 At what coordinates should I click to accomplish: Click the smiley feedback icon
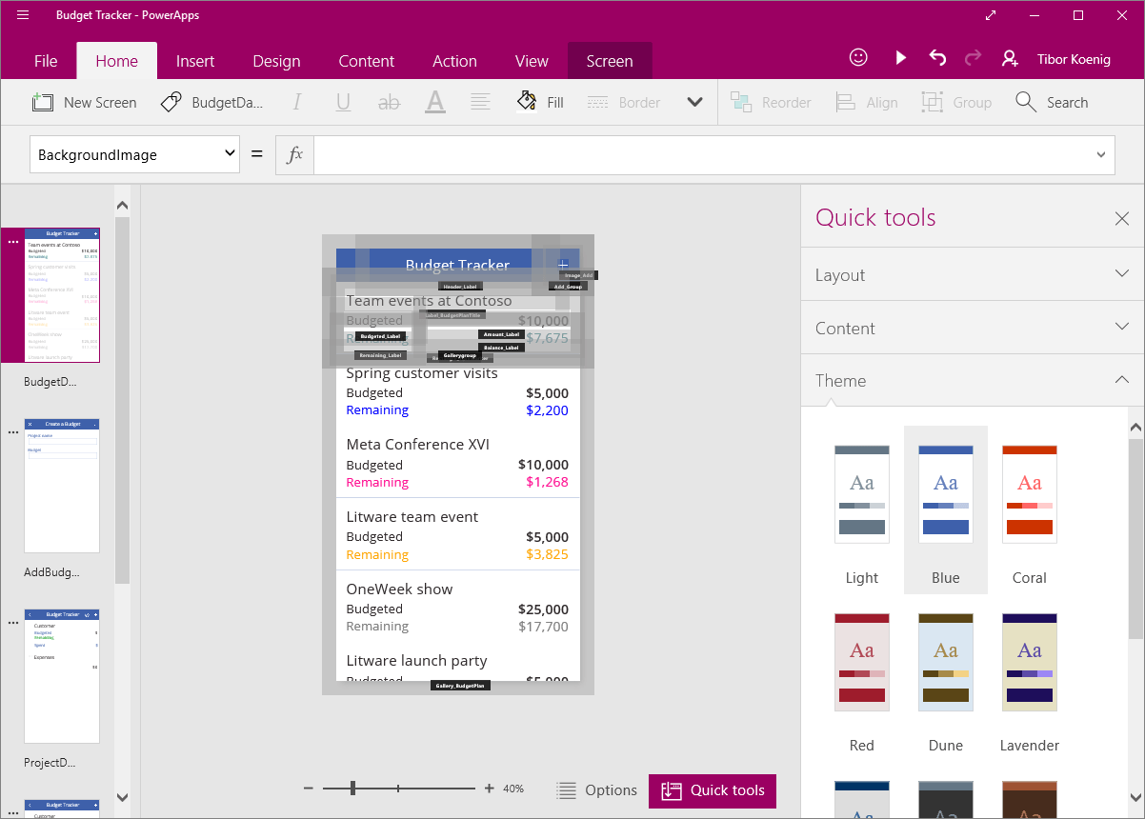click(858, 57)
